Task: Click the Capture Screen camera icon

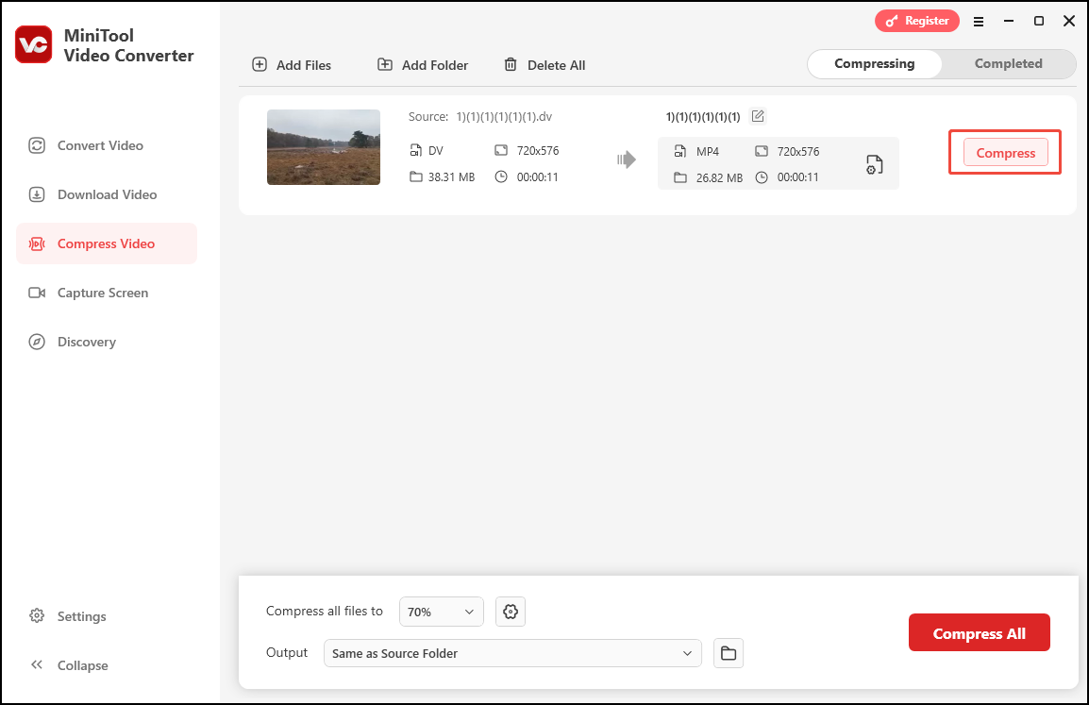Action: (x=37, y=294)
